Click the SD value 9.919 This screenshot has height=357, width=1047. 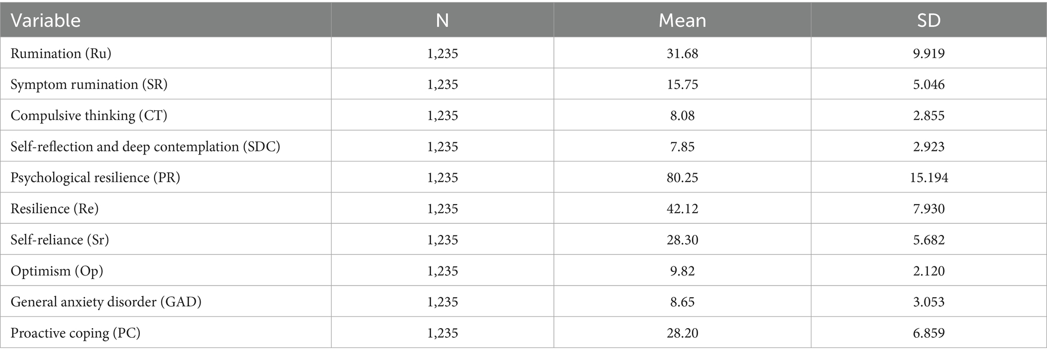(x=928, y=53)
